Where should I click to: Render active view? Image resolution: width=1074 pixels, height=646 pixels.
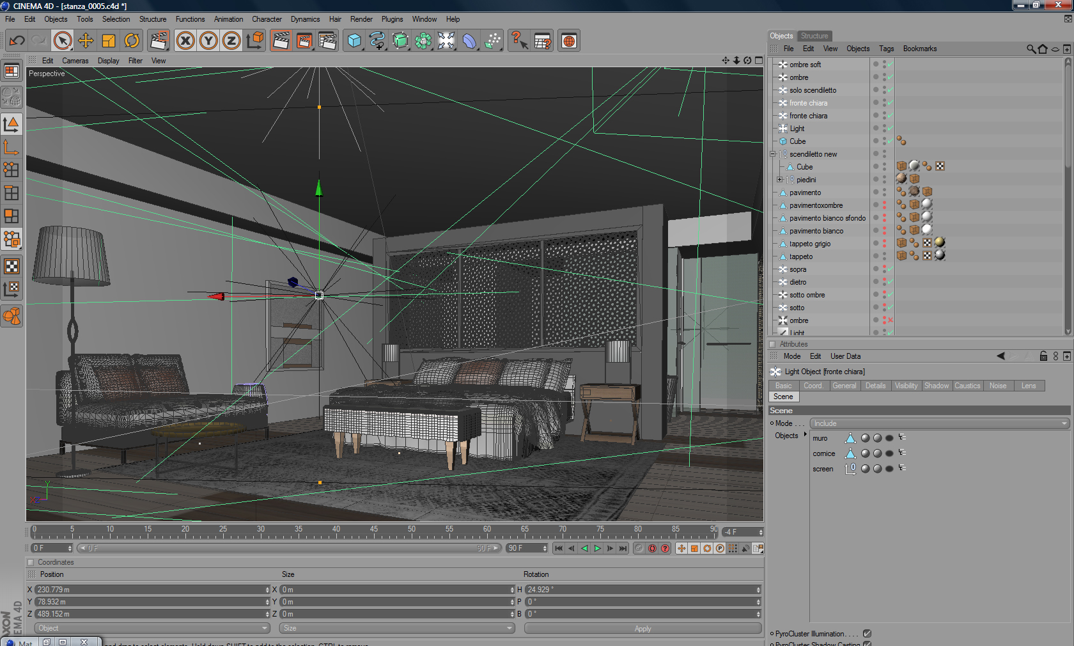[281, 41]
